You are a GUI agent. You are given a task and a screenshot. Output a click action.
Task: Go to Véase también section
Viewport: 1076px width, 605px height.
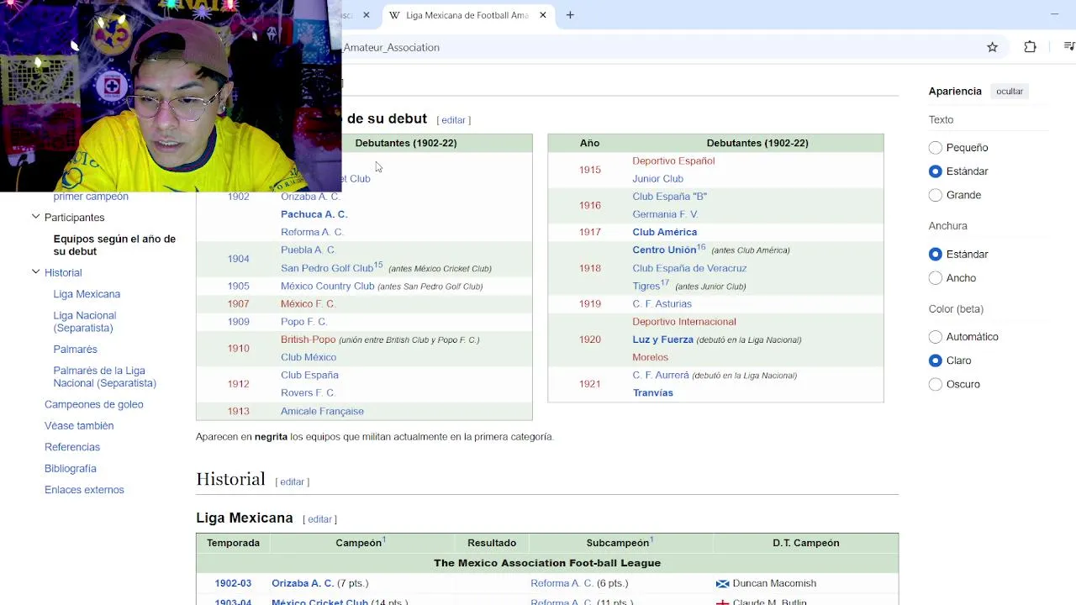(79, 426)
